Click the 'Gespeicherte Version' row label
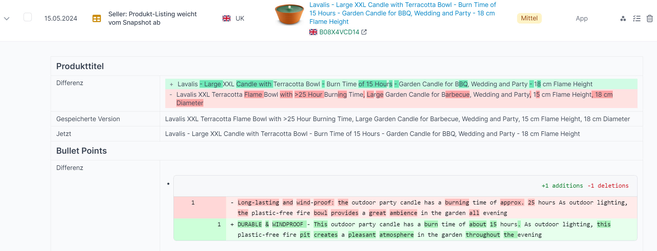 pyautogui.click(x=88, y=119)
